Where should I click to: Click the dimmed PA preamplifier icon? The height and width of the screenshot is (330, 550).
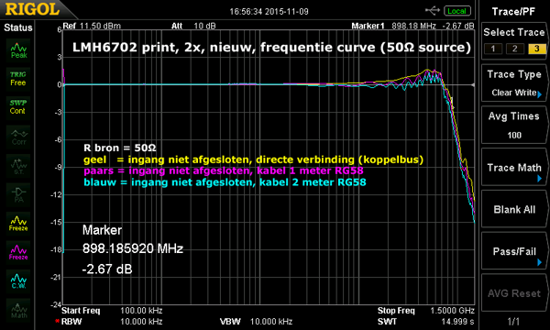tap(18, 194)
